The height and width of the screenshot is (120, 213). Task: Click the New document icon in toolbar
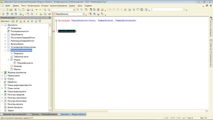[x=3, y=10]
